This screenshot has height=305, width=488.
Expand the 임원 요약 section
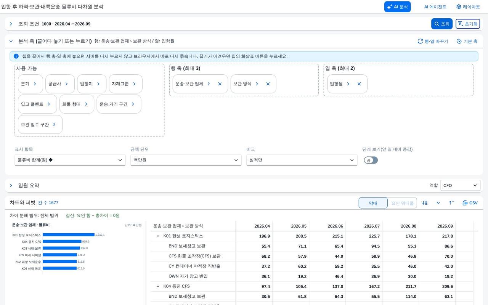coord(11,185)
